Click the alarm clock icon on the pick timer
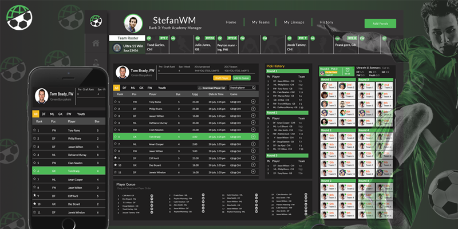 pyautogui.click(x=347, y=70)
